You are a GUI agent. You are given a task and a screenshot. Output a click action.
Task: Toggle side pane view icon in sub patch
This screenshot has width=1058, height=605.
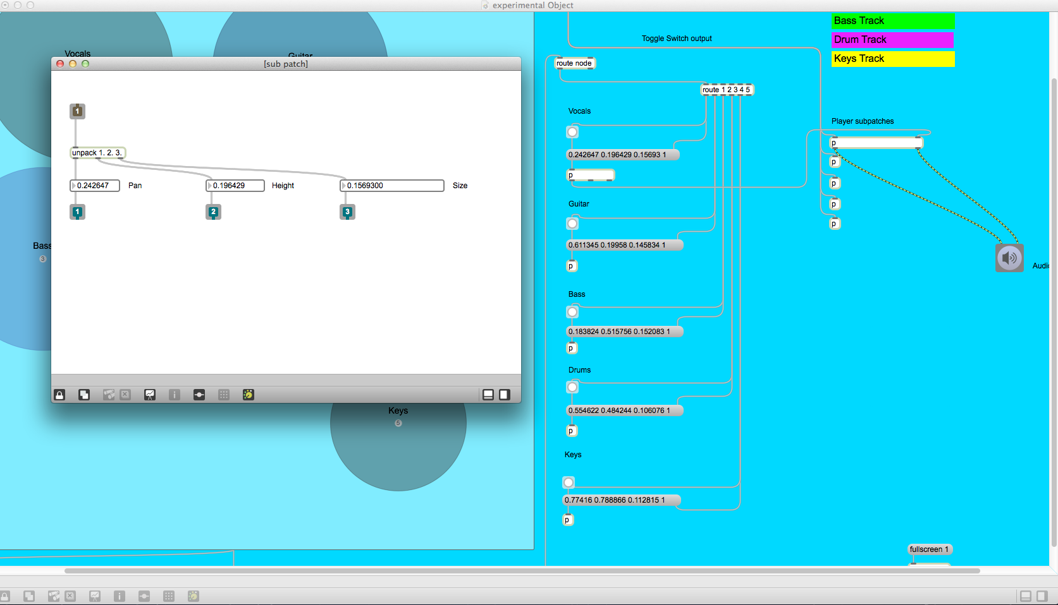click(505, 395)
